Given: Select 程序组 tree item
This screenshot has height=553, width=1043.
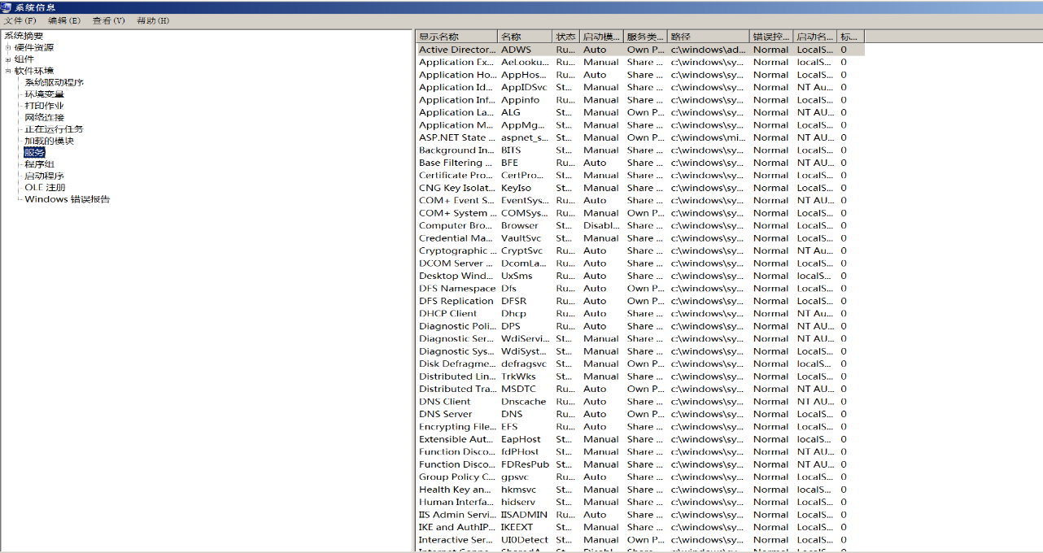Looking at the screenshot, I should point(39,164).
